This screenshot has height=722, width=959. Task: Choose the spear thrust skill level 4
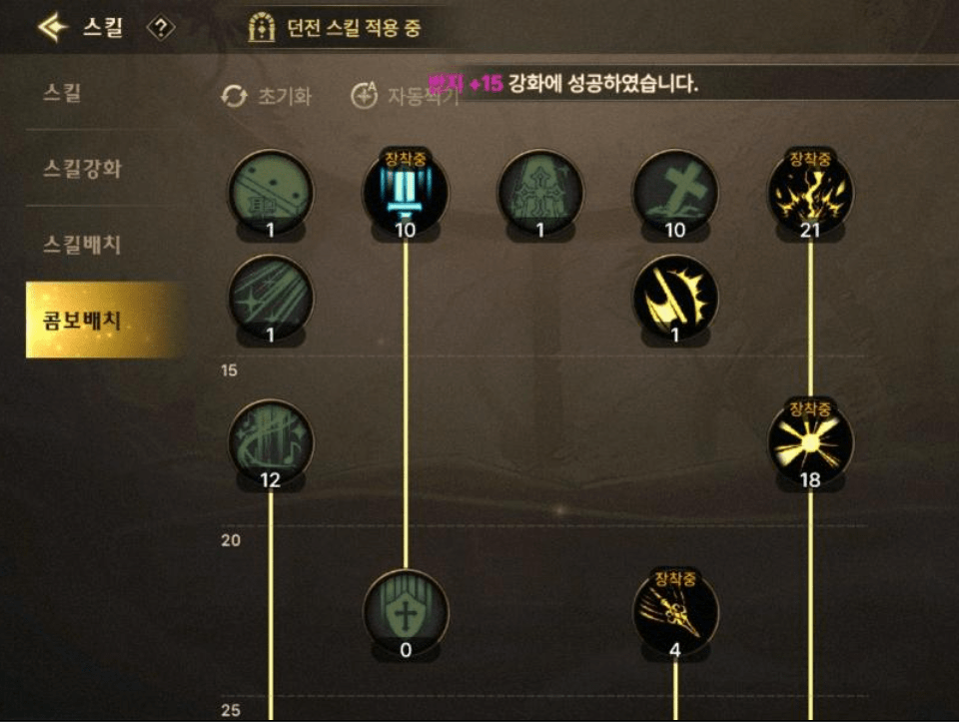[675, 613]
